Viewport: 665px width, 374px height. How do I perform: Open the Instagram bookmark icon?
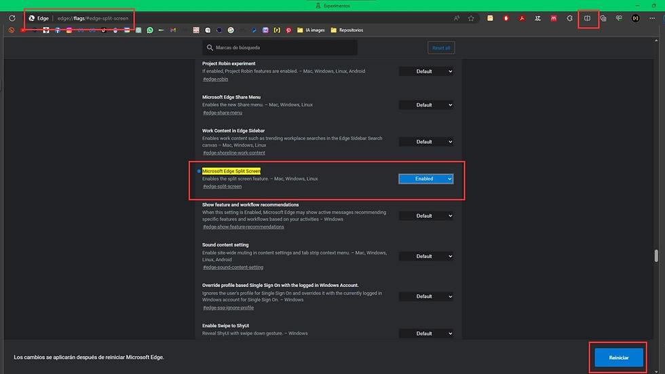[69, 30]
